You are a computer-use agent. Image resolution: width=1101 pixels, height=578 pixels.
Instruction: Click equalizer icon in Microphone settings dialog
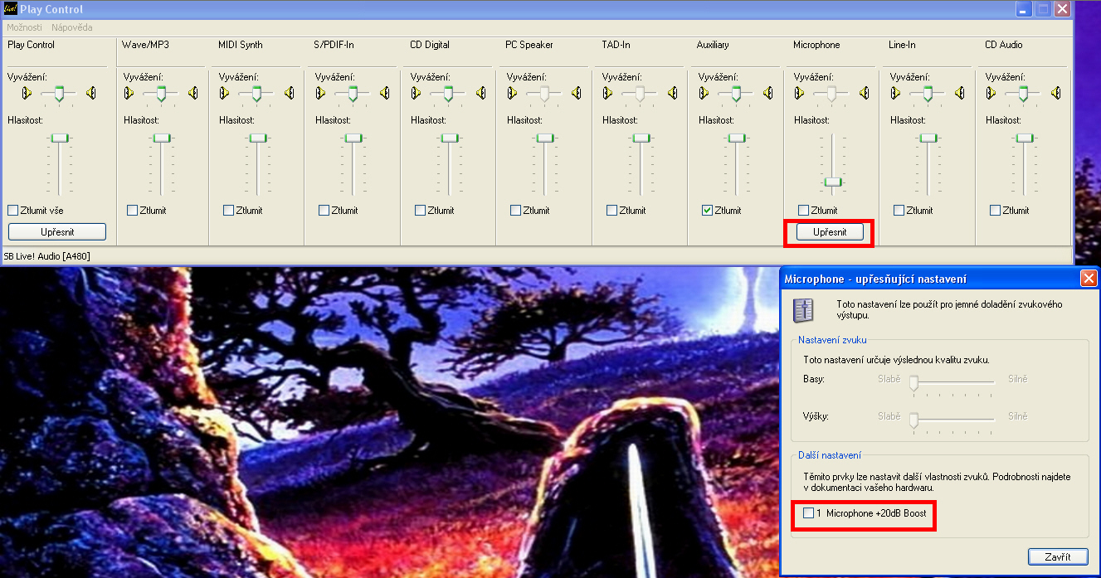click(x=804, y=311)
